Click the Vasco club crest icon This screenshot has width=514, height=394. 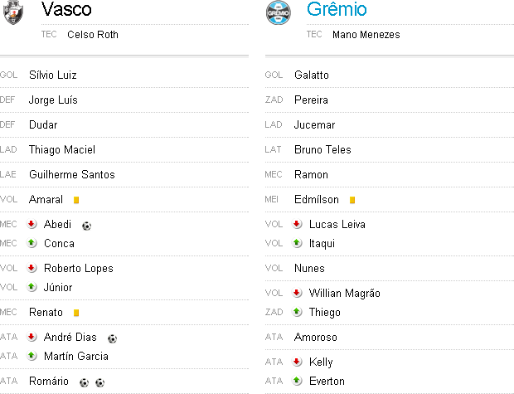pos(12,12)
